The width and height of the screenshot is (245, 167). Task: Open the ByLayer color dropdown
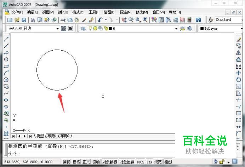(241, 29)
